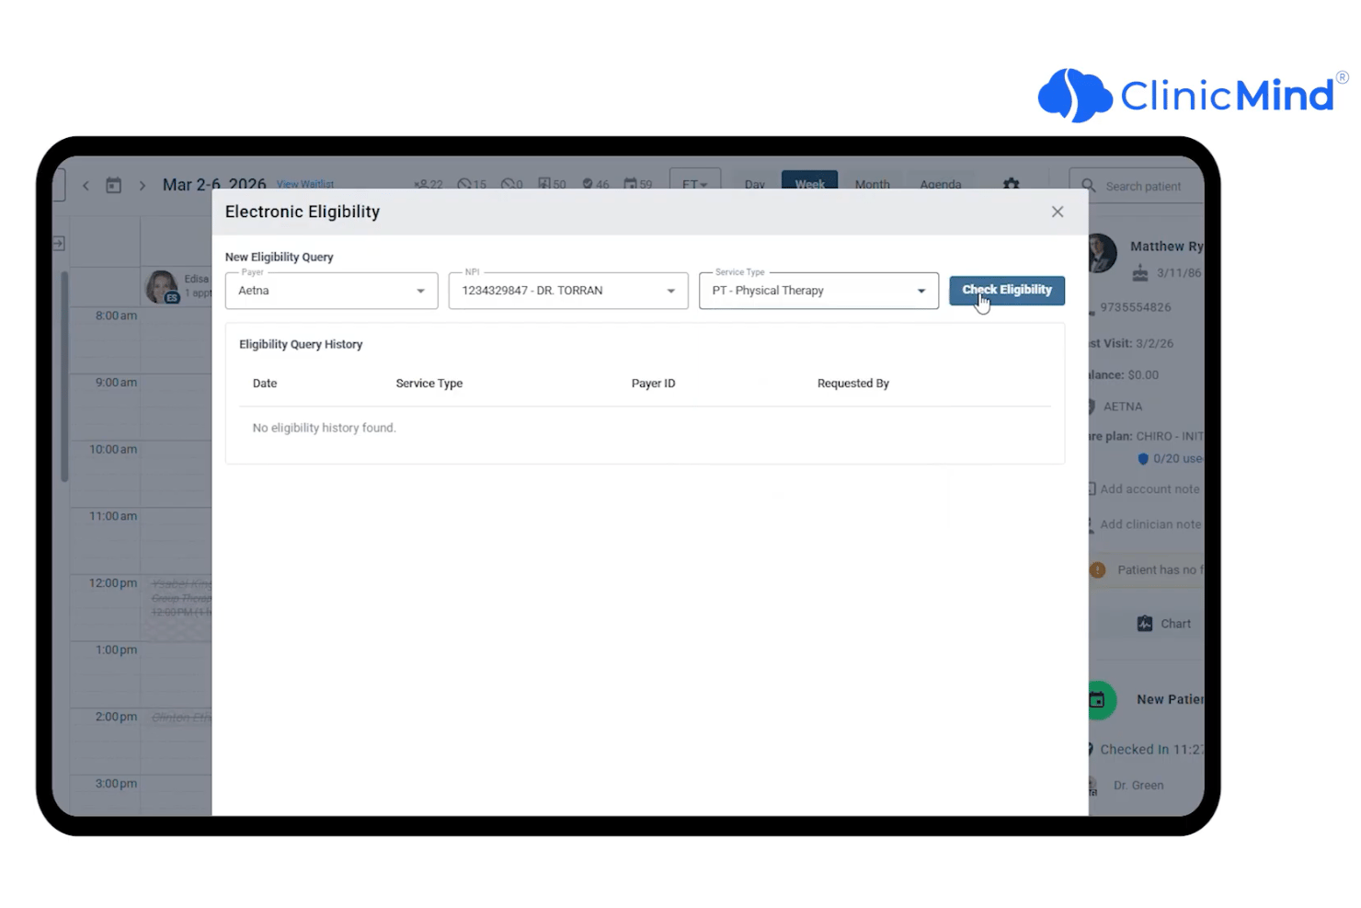Viewport: 1361px width, 908px height.
Task: Click the green appointment calendar icon
Action: point(1100,700)
